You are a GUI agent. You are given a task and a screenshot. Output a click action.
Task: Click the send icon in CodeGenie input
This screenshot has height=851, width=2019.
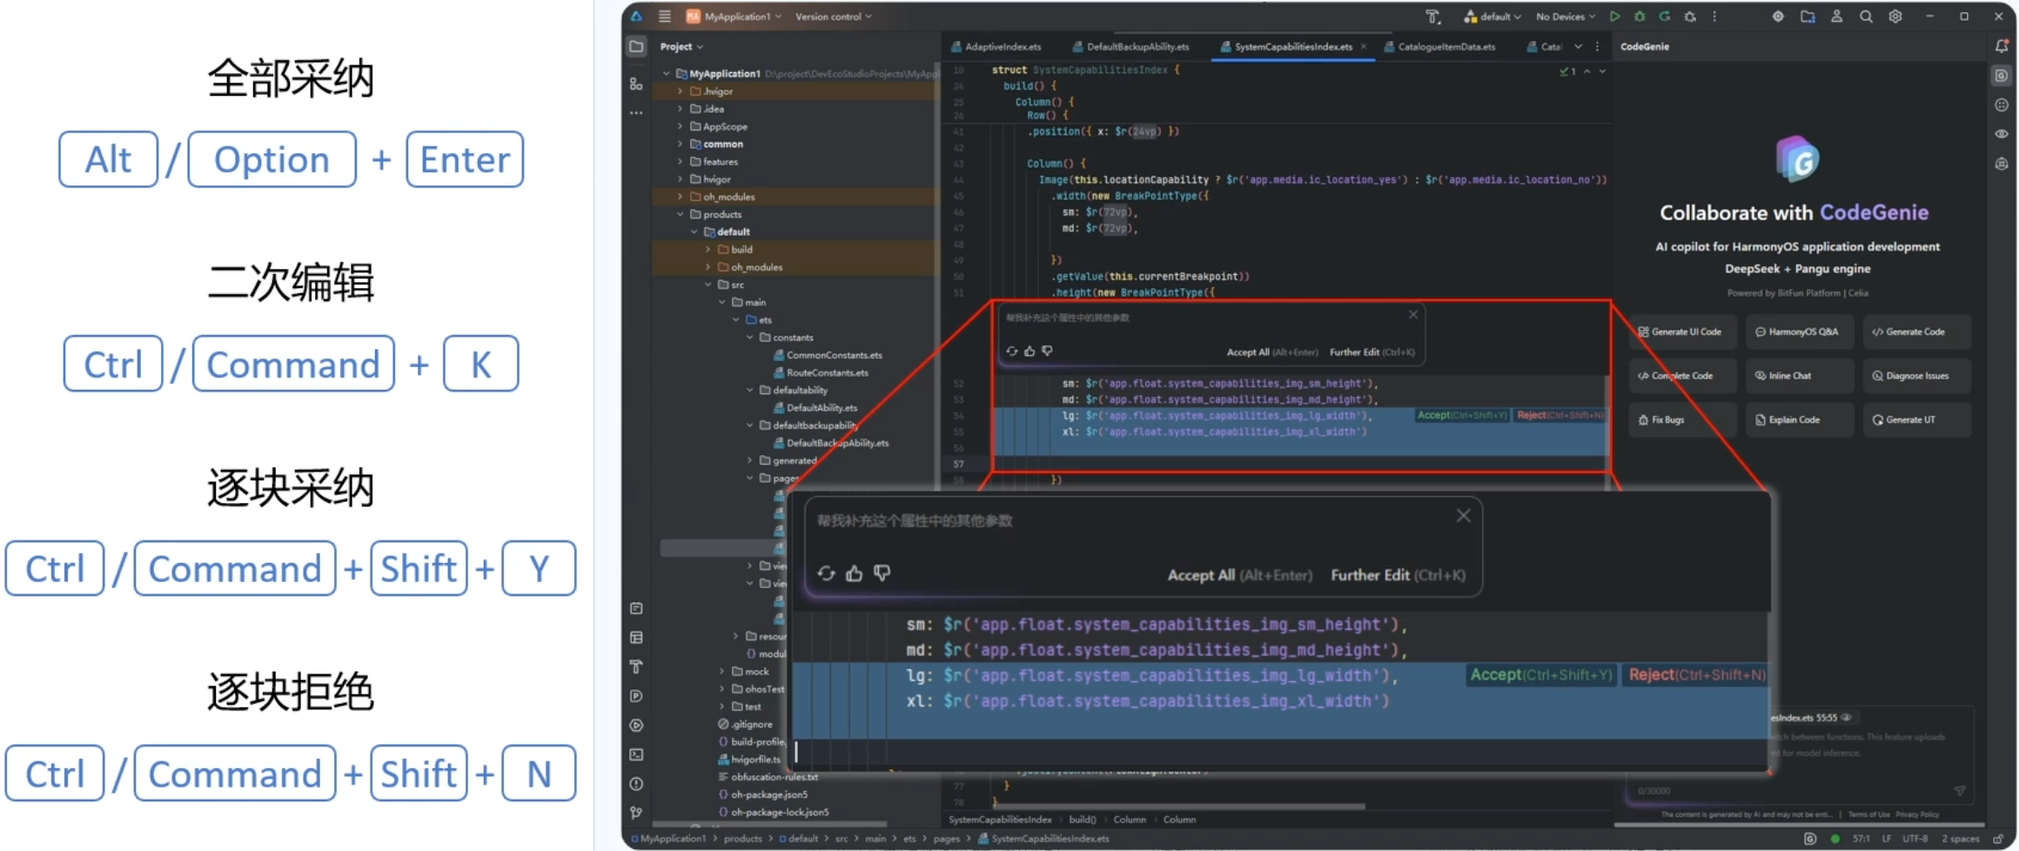pos(1959,791)
